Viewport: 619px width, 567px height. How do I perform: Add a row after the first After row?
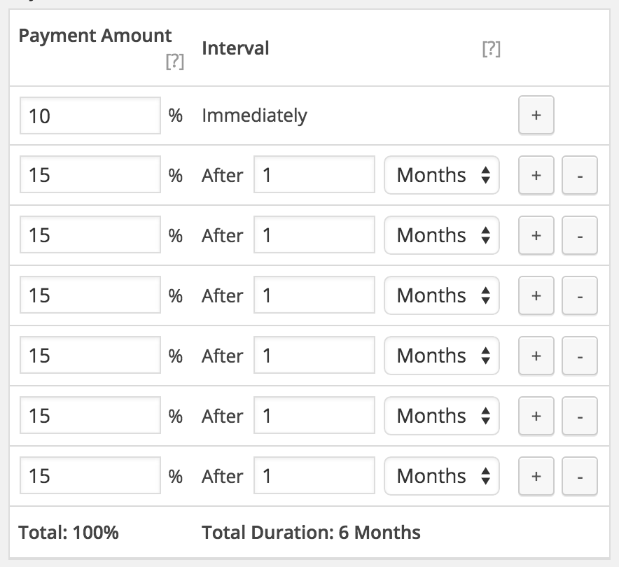(536, 175)
